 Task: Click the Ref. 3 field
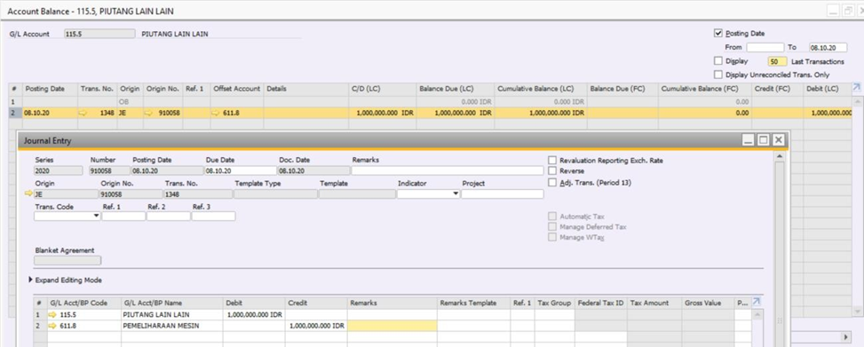[213, 216]
